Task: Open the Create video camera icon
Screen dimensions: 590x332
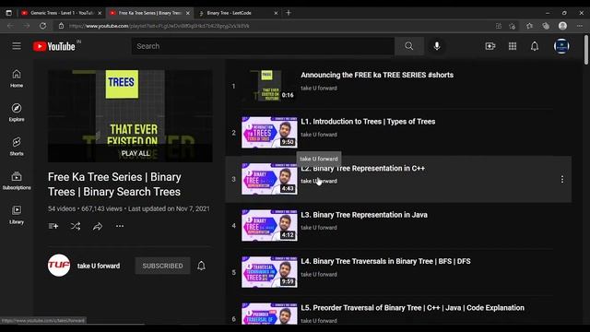Action: click(490, 46)
